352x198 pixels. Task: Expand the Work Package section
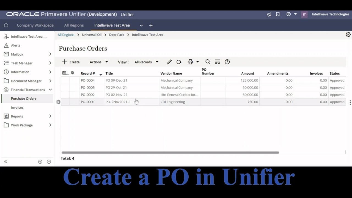point(50,125)
